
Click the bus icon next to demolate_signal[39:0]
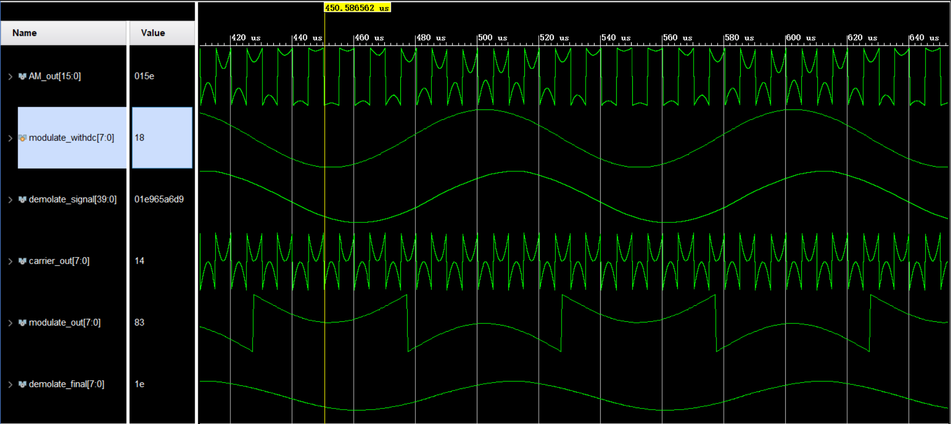click(22, 200)
